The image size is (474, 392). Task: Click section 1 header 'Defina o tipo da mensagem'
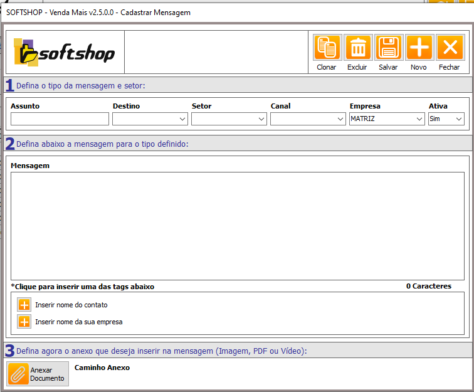80,85
